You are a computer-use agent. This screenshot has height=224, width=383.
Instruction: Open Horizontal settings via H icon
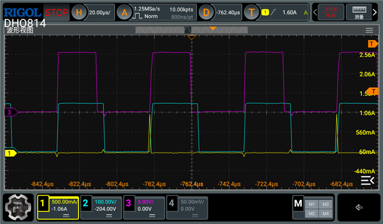(79, 12)
